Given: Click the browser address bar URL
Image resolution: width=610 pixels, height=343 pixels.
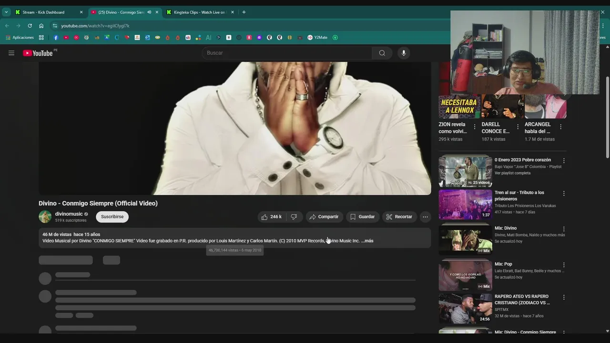Looking at the screenshot, I should 95,26.
